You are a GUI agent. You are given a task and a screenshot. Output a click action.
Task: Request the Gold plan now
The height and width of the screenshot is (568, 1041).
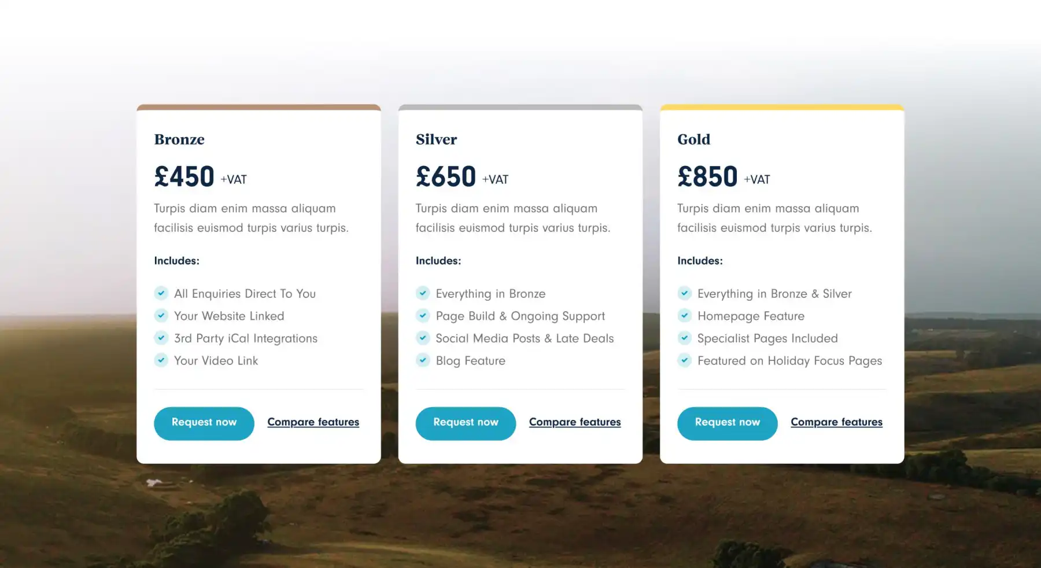[x=727, y=423]
